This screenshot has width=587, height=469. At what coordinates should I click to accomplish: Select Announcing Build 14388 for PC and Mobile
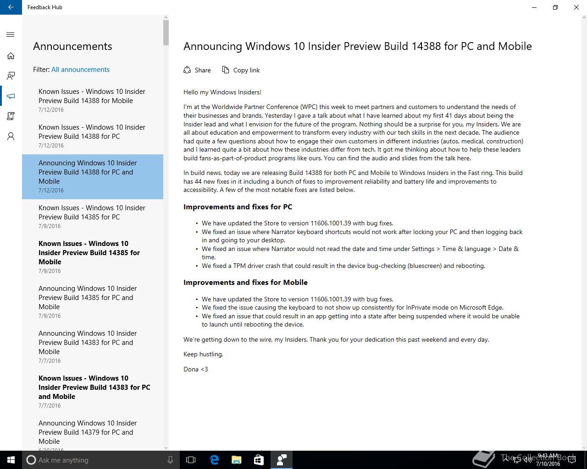click(x=93, y=176)
